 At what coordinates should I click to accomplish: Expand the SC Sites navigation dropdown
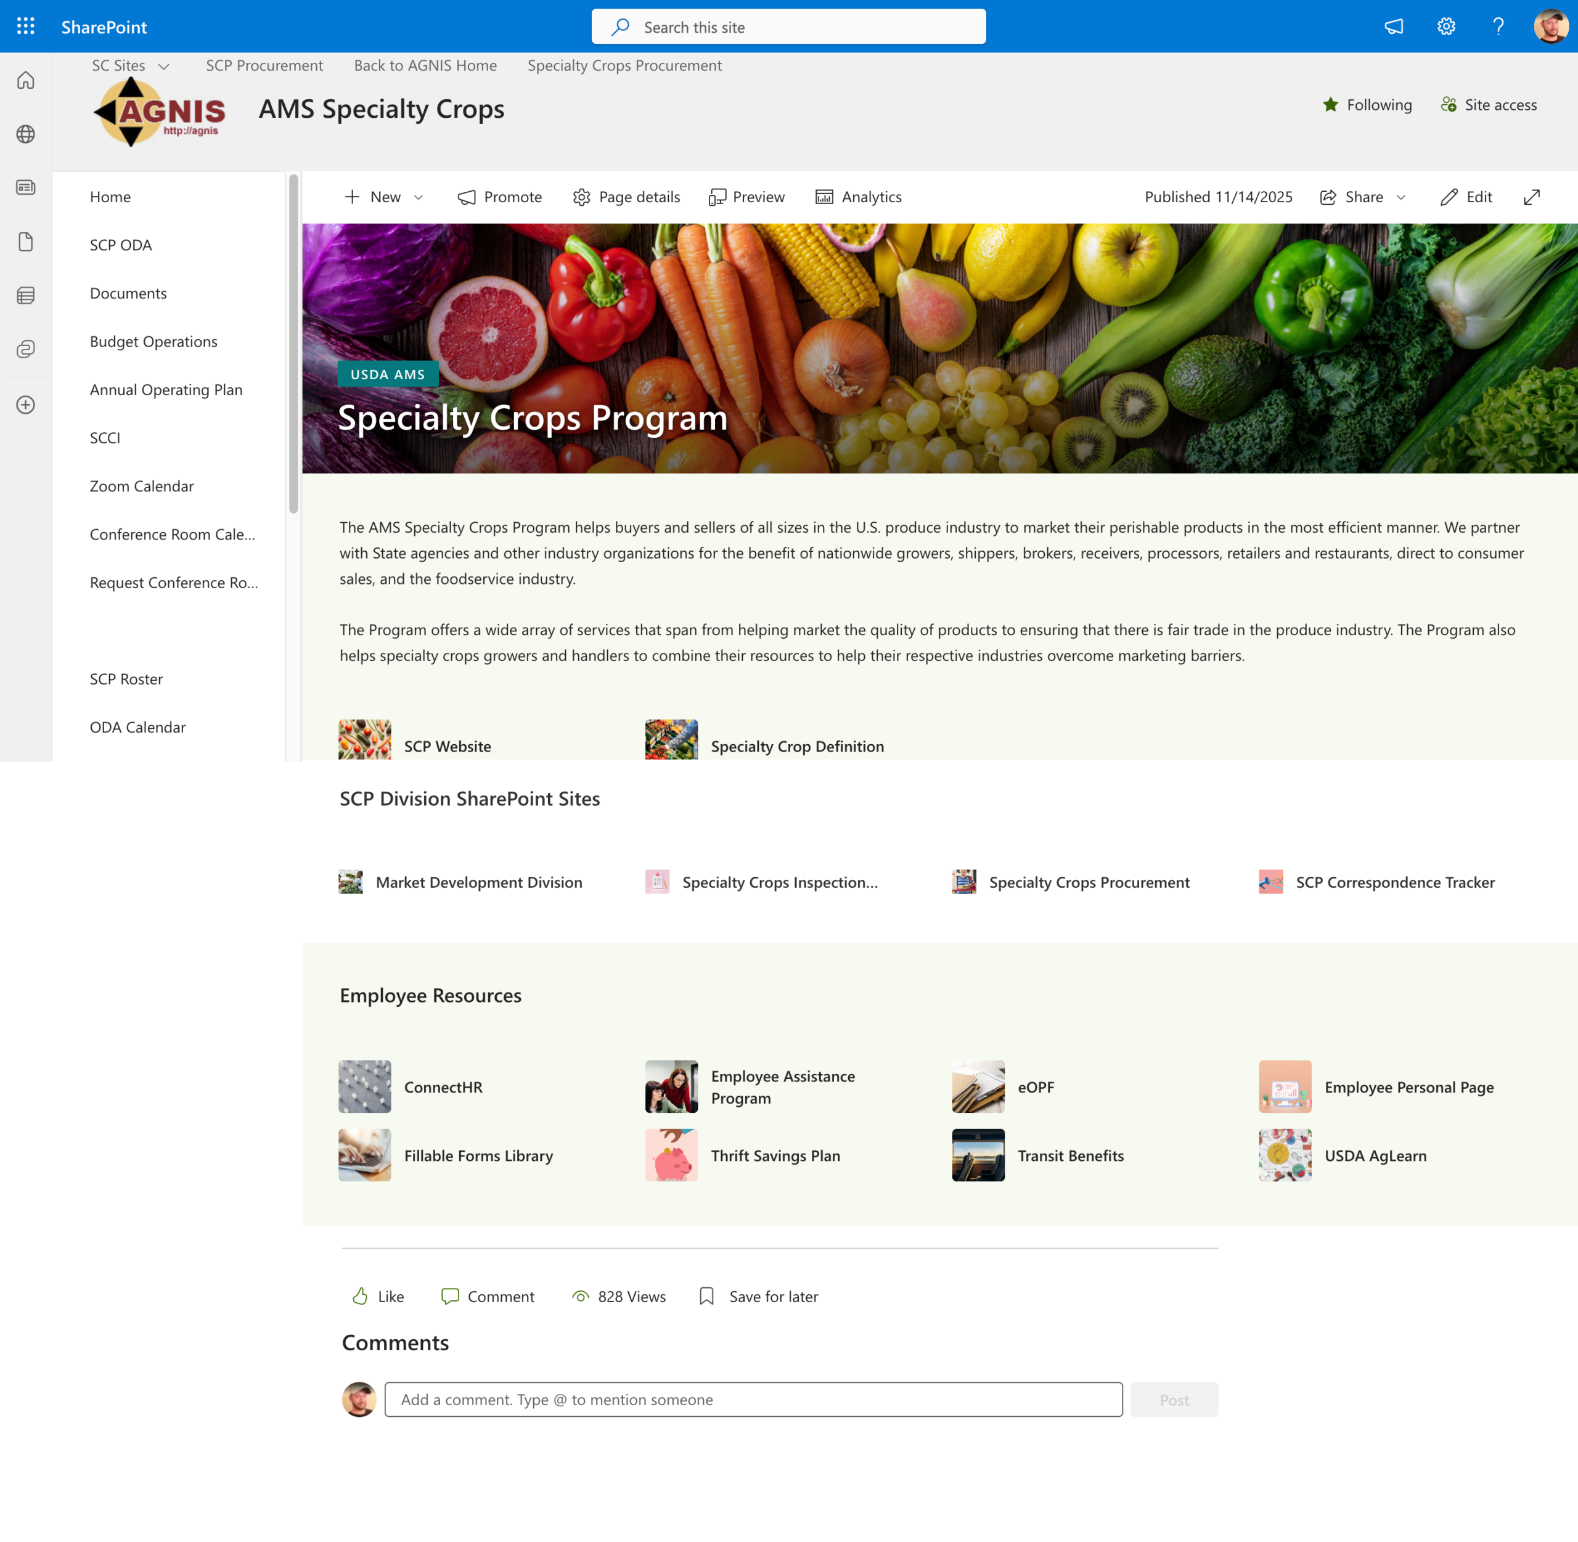coord(163,67)
